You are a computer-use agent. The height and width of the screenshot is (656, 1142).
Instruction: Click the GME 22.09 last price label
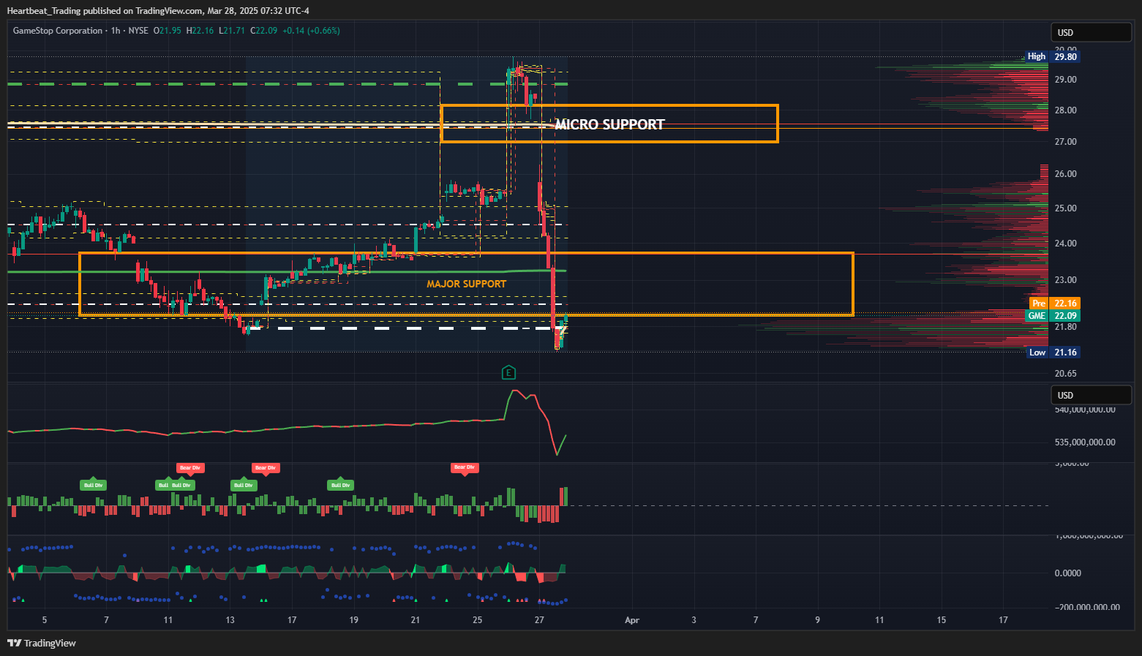click(1052, 316)
